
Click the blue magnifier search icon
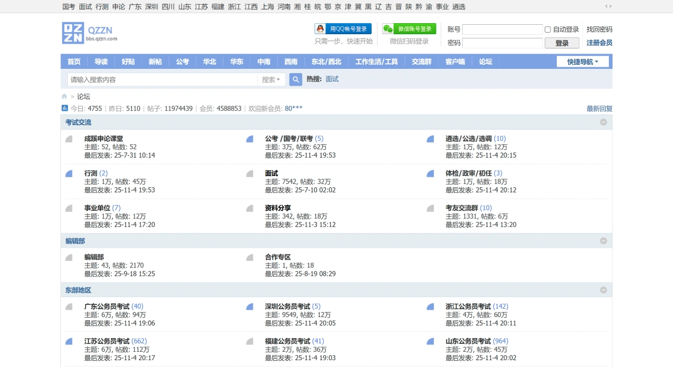click(295, 79)
